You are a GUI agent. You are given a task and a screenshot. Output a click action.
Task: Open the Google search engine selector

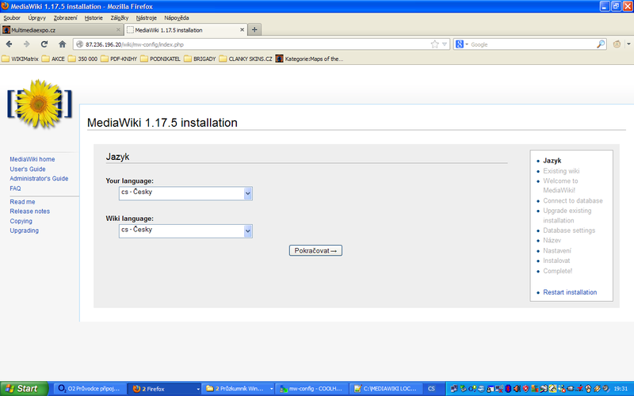(461, 44)
